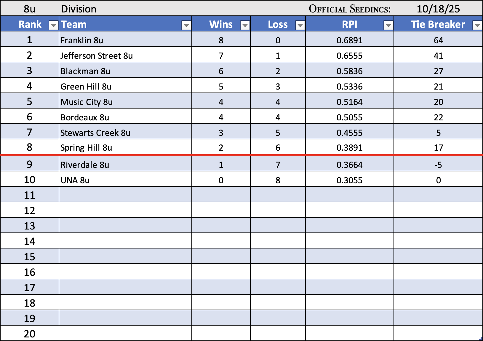The image size is (483, 341).
Task: Click the Official Seedings date 10/18/25
Action: coord(438,9)
